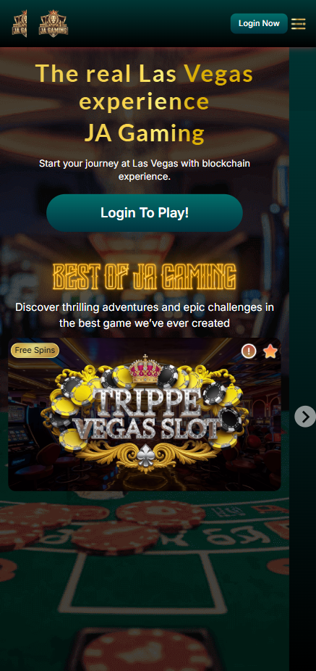Image resolution: width=316 pixels, height=671 pixels.
Task: Click the partially cropped logo at header edge
Action: click(x=20, y=23)
